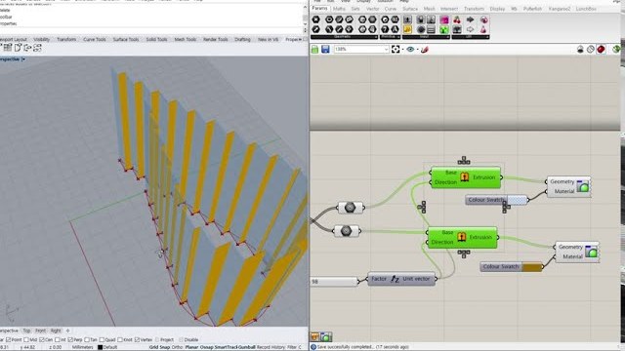Expand the Primitive group panel bar
The height and width of the screenshot is (351, 625).
pyautogui.click(x=390, y=37)
